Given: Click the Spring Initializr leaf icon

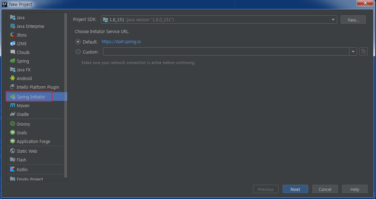Looking at the screenshot, I should pyautogui.click(x=13, y=97).
